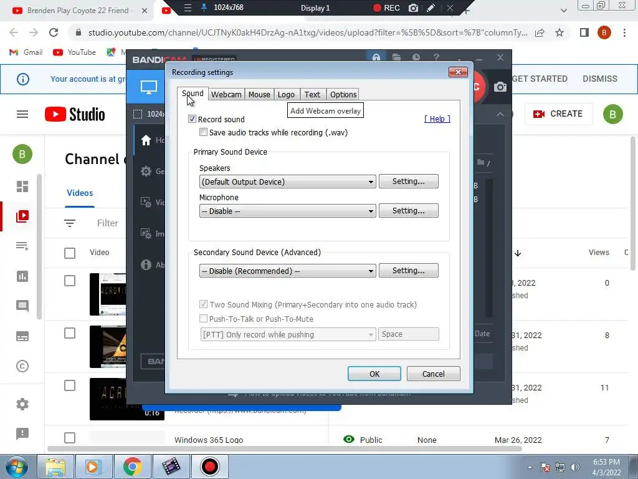
Task: Click Bandicam screenshot camera icon
Action: (500, 87)
